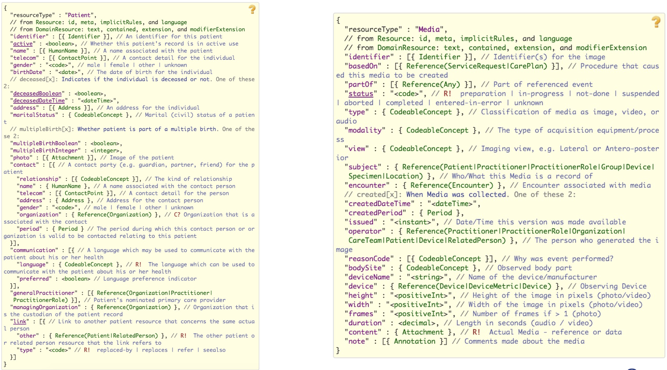Screen dimensions: 667x370
Task: Click the underlined "link" element in Patient
Action: pyautogui.click(x=20, y=321)
